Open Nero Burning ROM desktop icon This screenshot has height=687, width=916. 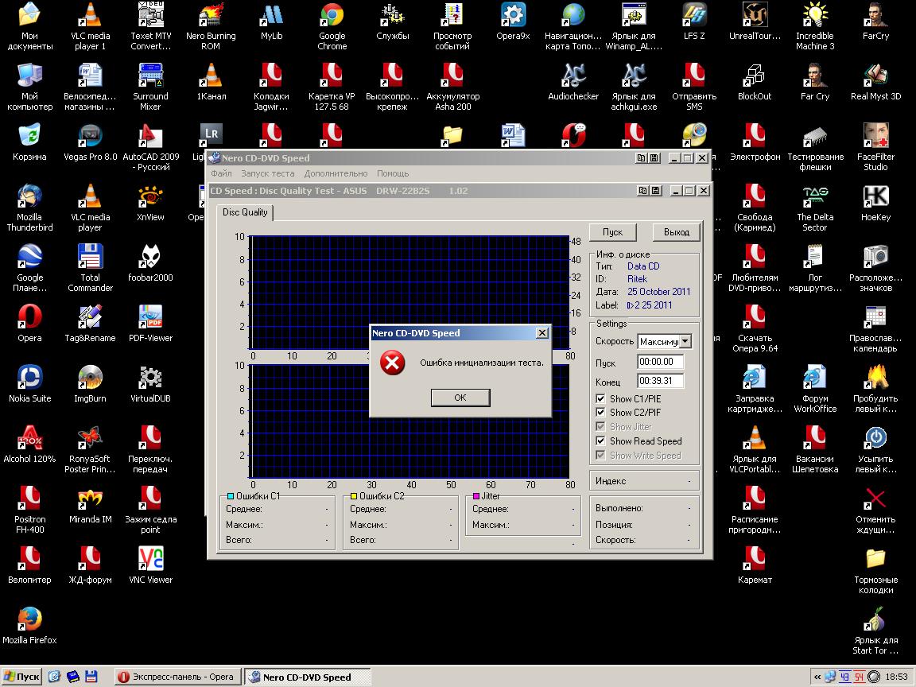pyautogui.click(x=211, y=26)
